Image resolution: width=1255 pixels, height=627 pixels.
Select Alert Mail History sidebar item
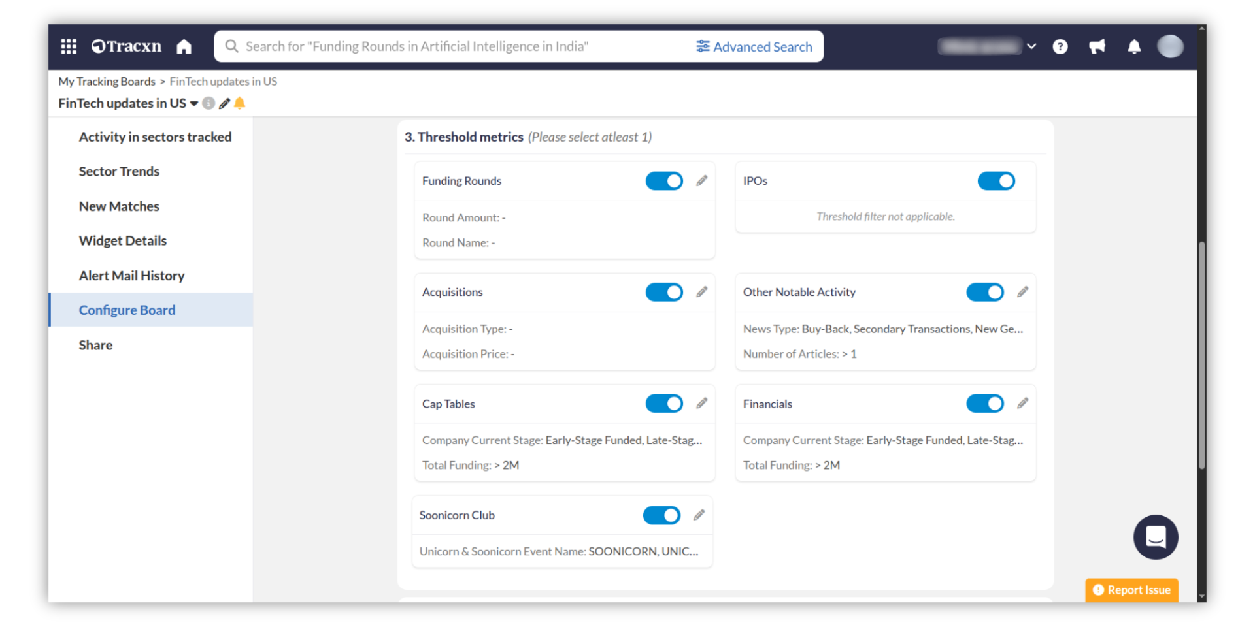pos(131,276)
